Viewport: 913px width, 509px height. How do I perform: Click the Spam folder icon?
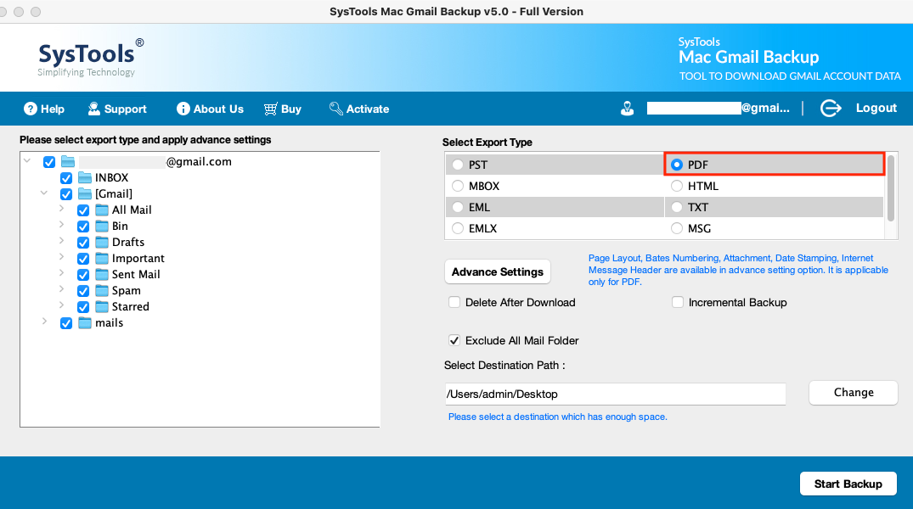point(102,290)
